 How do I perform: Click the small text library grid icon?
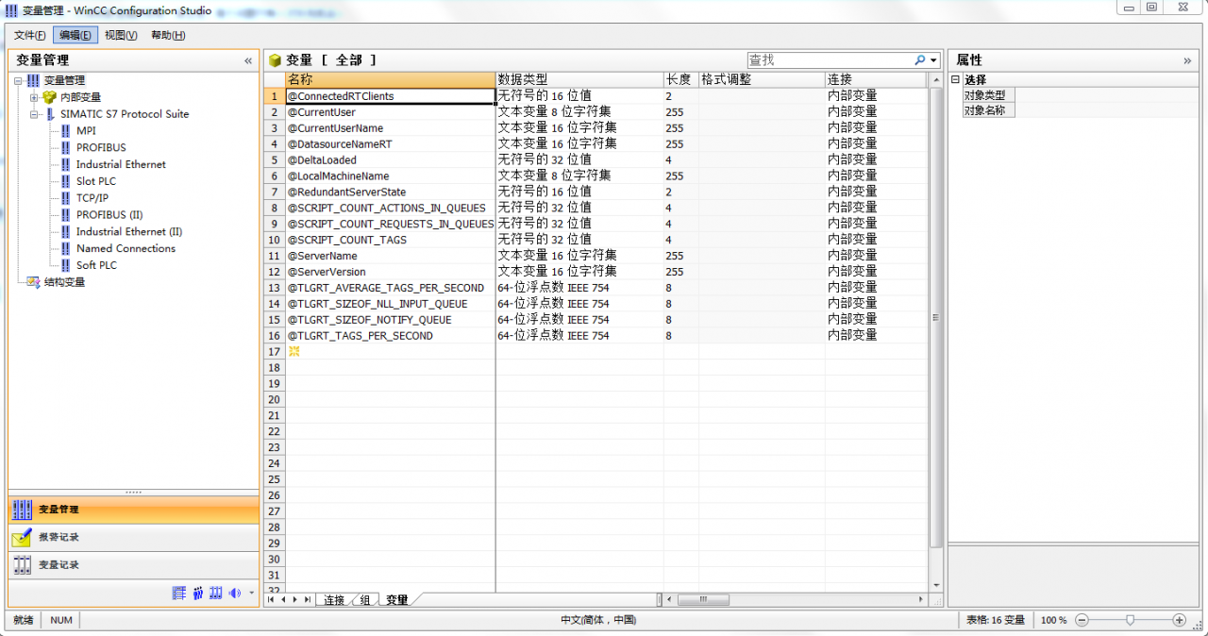(179, 593)
